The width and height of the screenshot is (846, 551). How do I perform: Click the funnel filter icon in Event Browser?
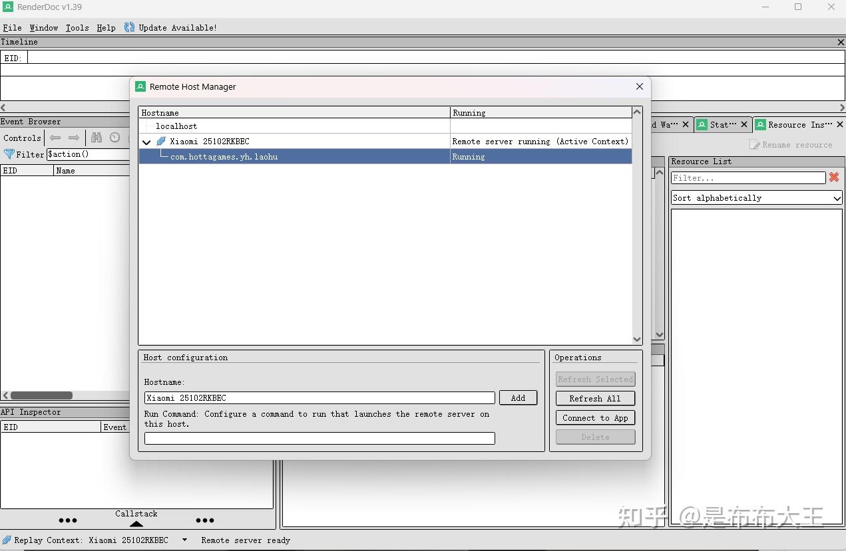pos(9,154)
